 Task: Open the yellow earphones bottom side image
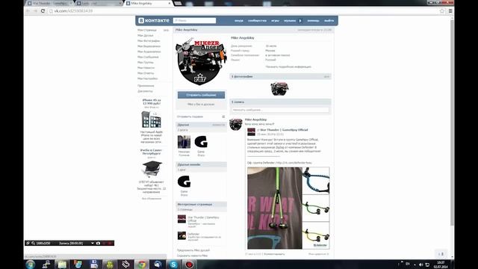pyautogui.click(x=316, y=235)
